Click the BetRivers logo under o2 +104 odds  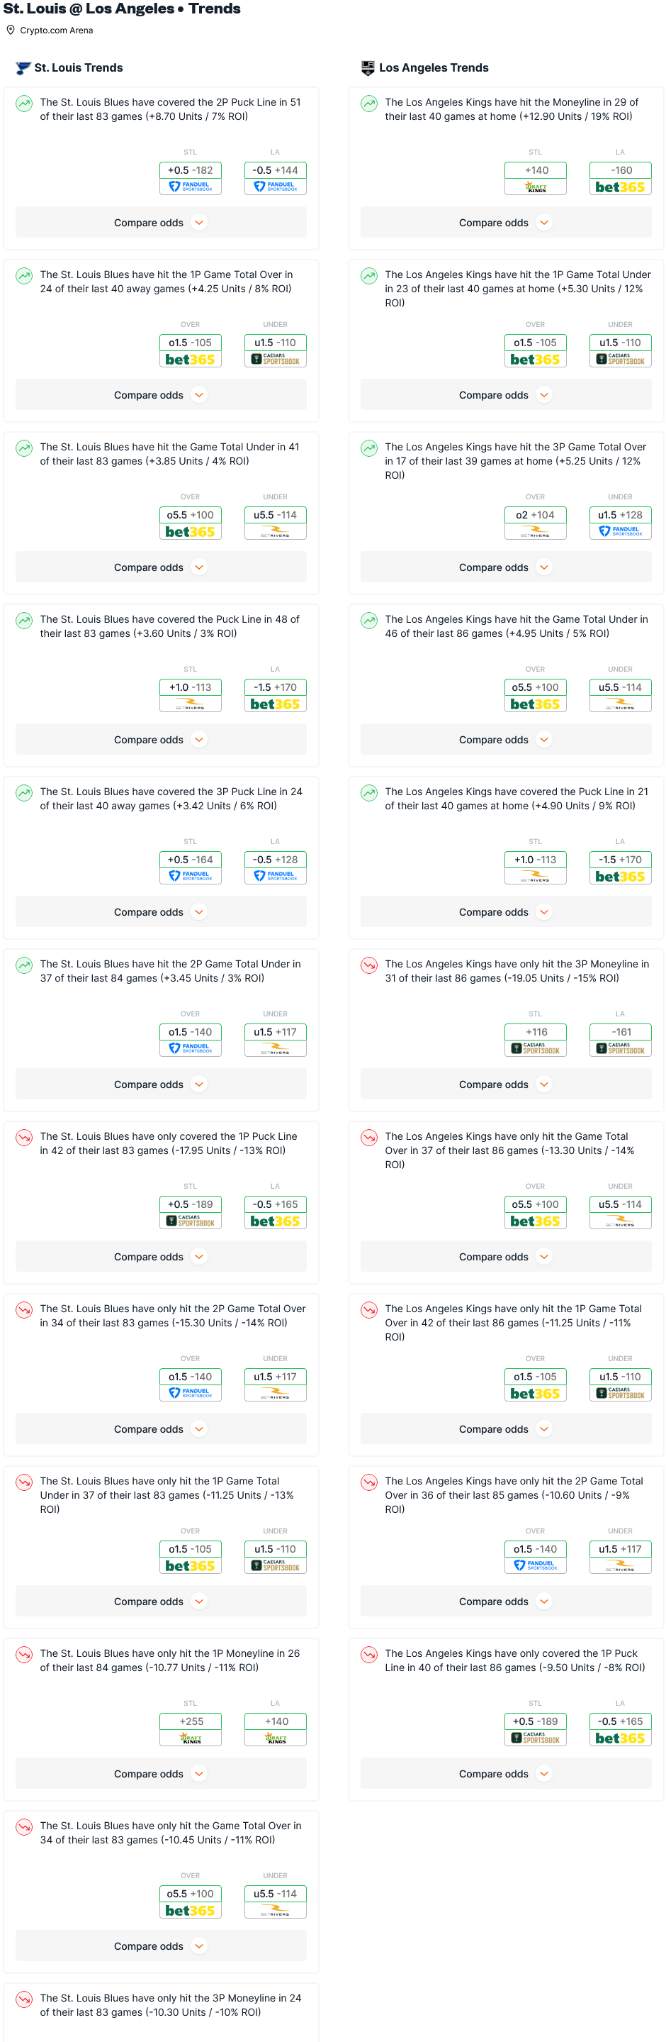(536, 531)
